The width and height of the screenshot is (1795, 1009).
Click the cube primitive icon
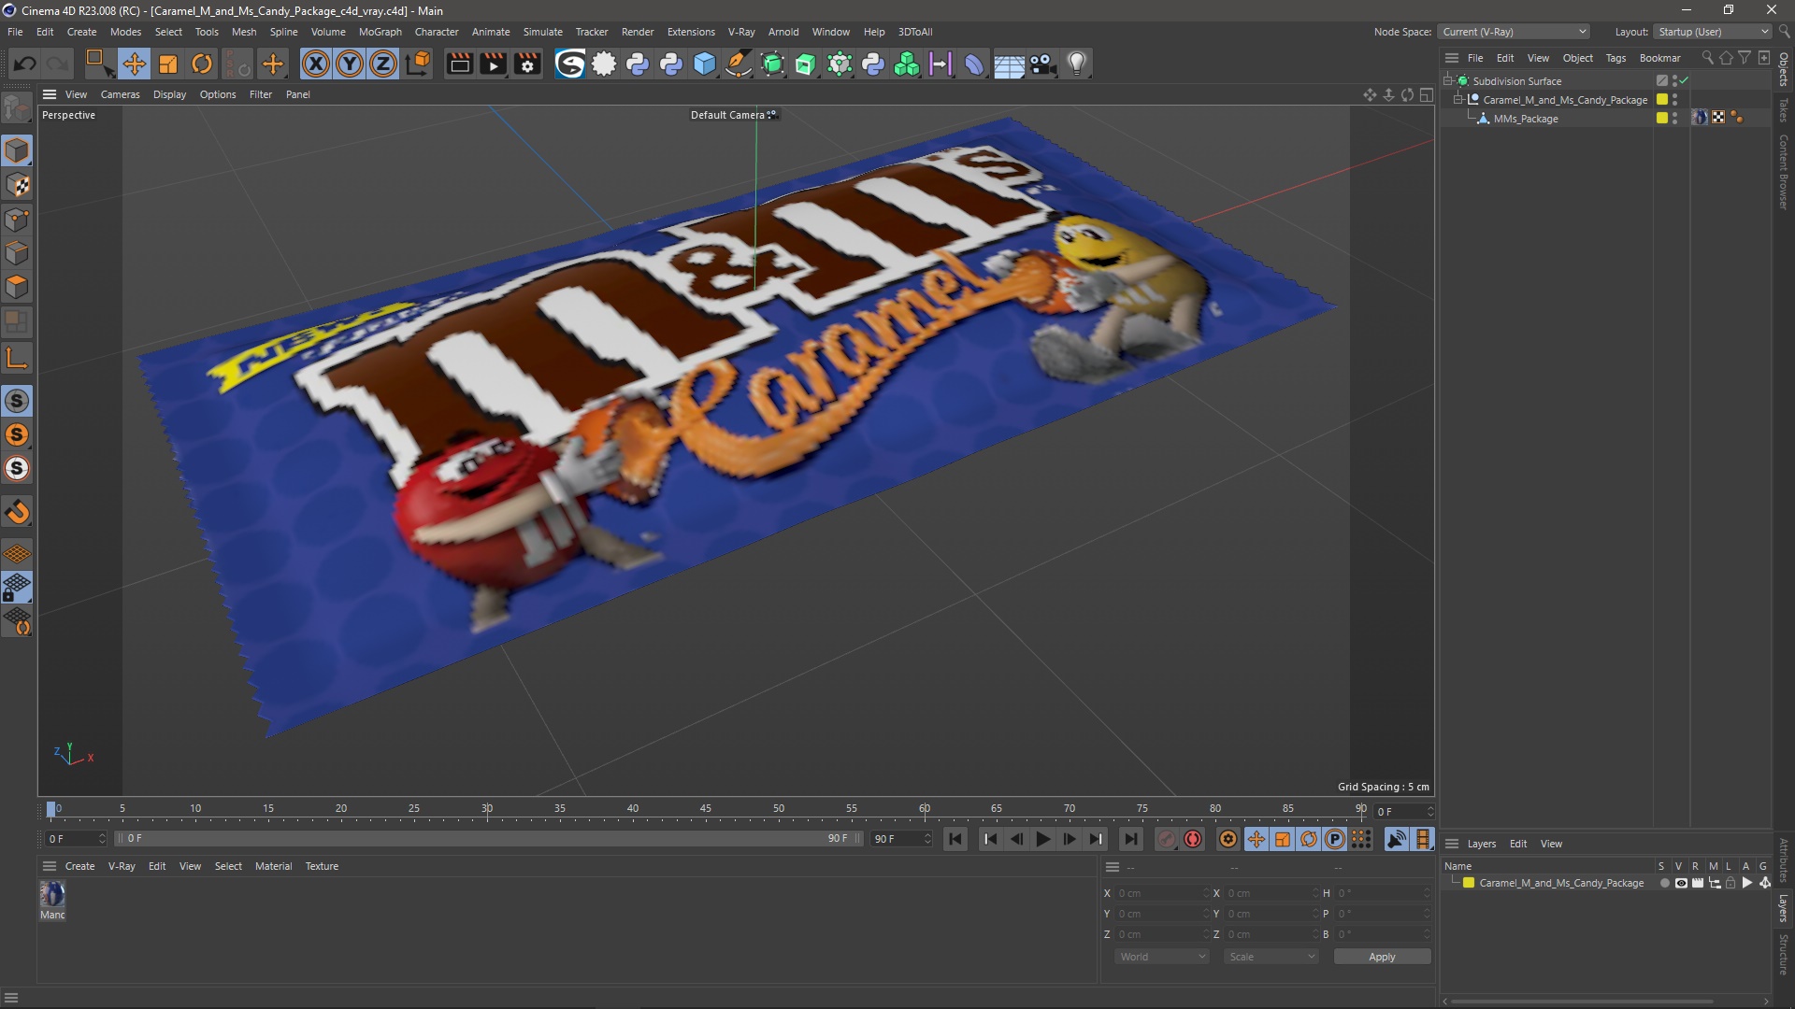pyautogui.click(x=705, y=64)
